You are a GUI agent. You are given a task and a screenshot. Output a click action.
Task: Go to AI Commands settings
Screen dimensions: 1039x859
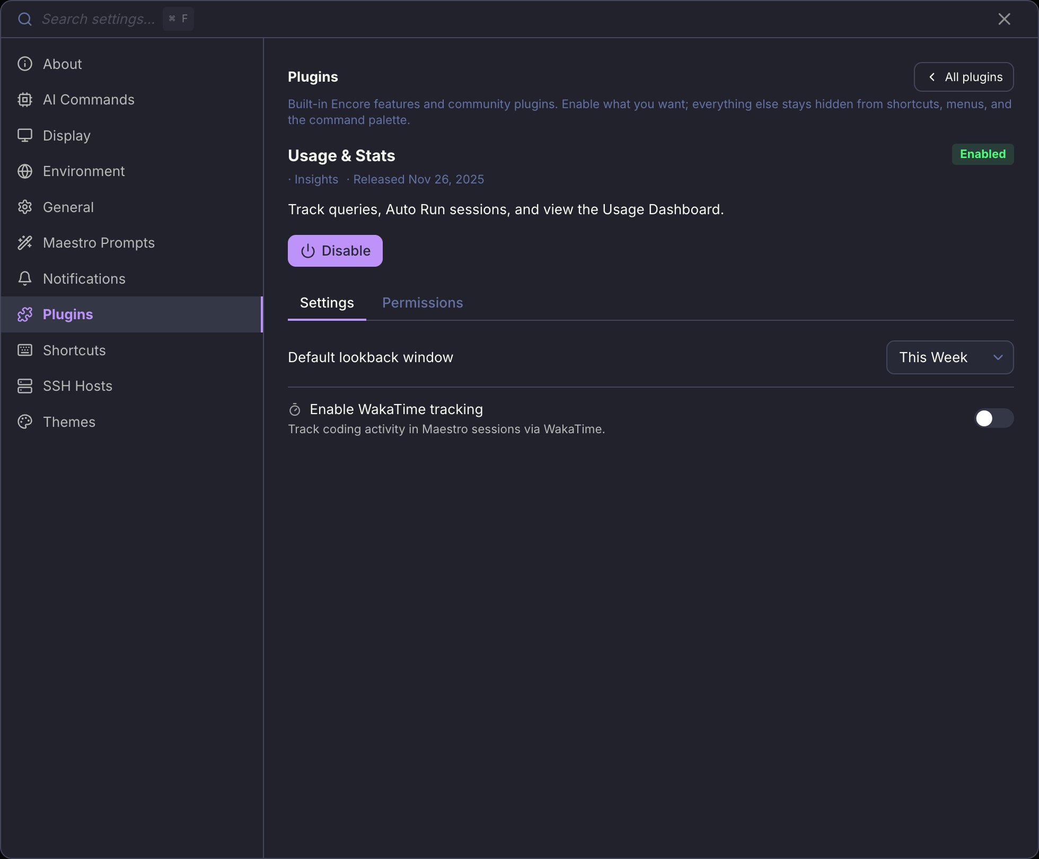(x=132, y=100)
